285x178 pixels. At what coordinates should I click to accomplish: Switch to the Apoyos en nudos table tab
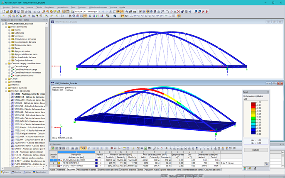pyautogui.click(x=152, y=170)
